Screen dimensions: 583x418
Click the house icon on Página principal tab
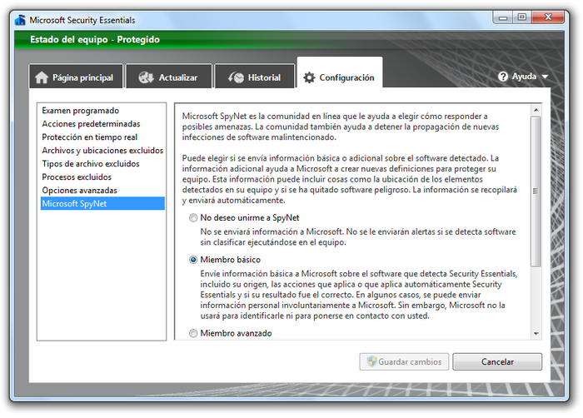(x=42, y=77)
